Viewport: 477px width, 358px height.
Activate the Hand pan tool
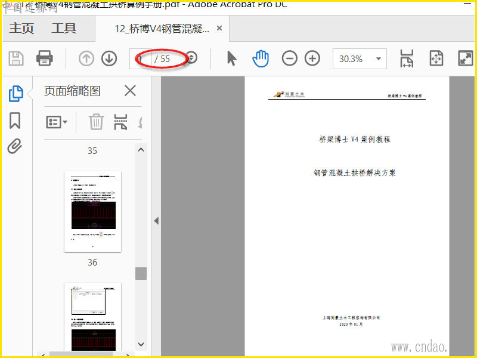pyautogui.click(x=261, y=58)
